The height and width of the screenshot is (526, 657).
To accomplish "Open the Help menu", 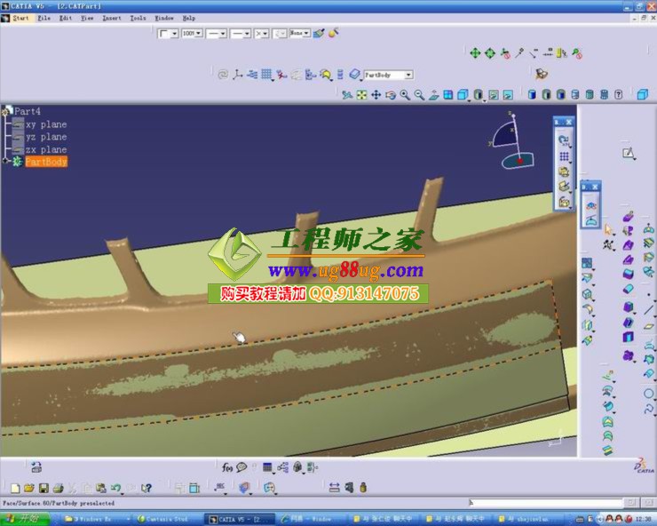I will coord(189,18).
